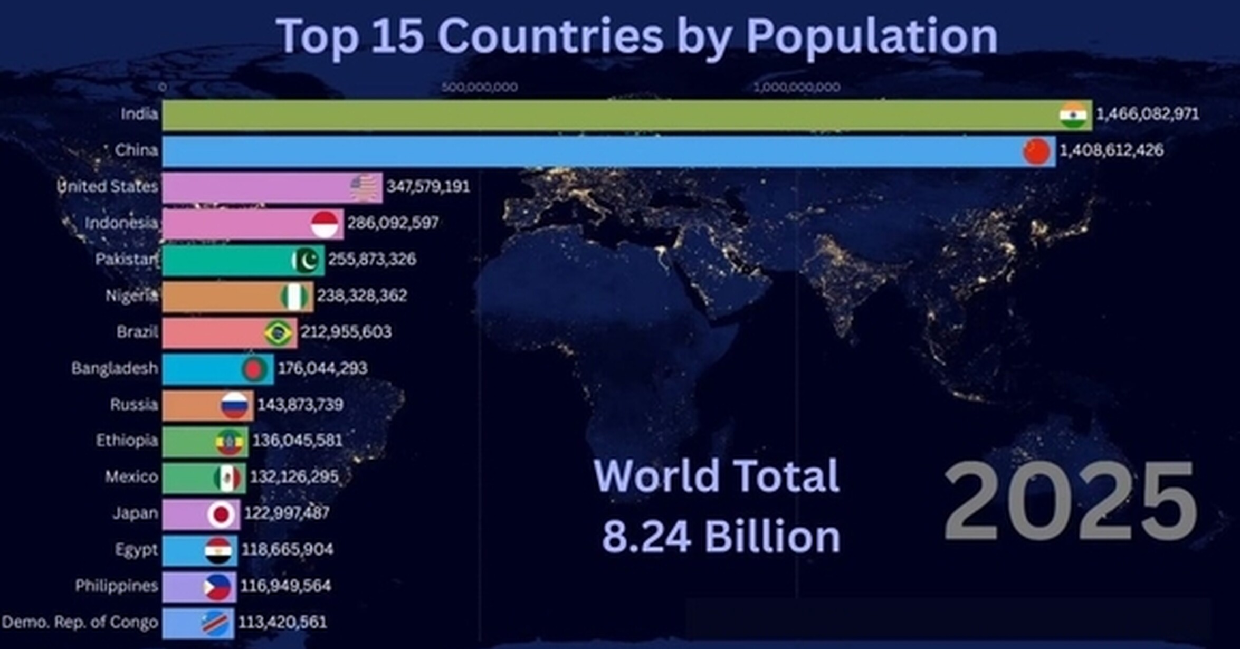Viewport: 1240px width, 649px height.
Task: Click the World Total 8.24 Billion text
Action: pos(718,505)
